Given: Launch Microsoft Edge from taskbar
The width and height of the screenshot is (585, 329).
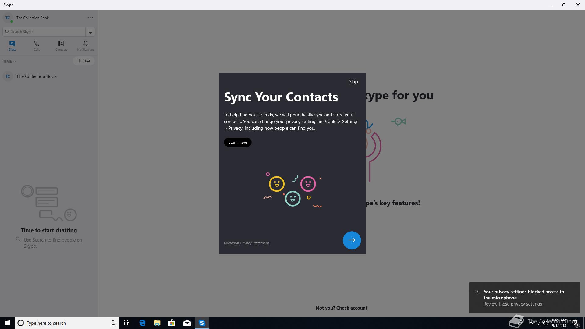Looking at the screenshot, I should click(x=142, y=323).
